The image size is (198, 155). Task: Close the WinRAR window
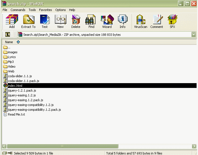pos(194,3)
